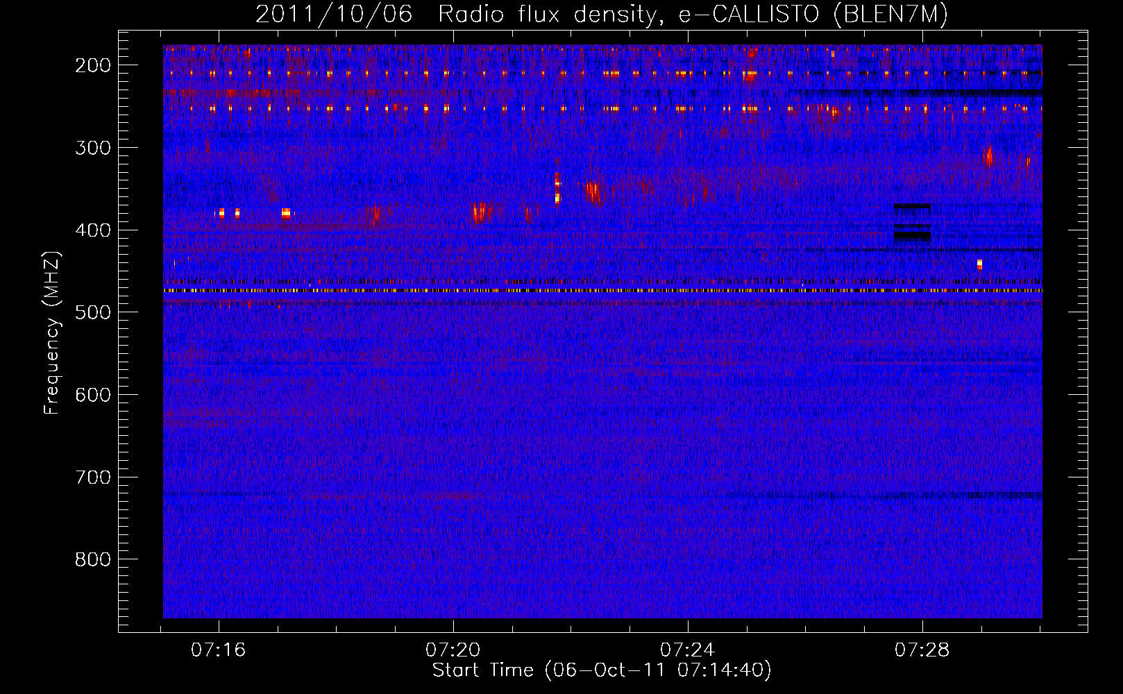The width and height of the screenshot is (1123, 694).
Task: Click the 500 frequency tick label
Action: 92,312
